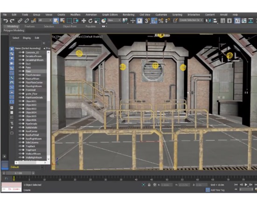The height and width of the screenshot is (206, 257).
Task: Open the File menu
Action: (5, 15)
